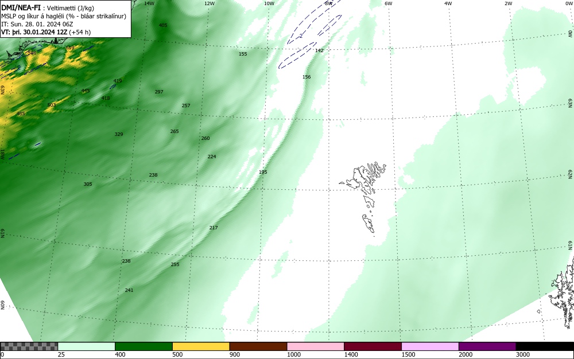The width and height of the screenshot is (574, 359).
Task: Select the yellow 500–900 legend swatch
Action: (201, 346)
